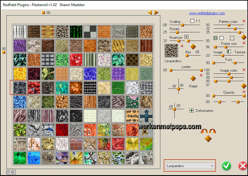Click the red cancel X button

point(242,166)
